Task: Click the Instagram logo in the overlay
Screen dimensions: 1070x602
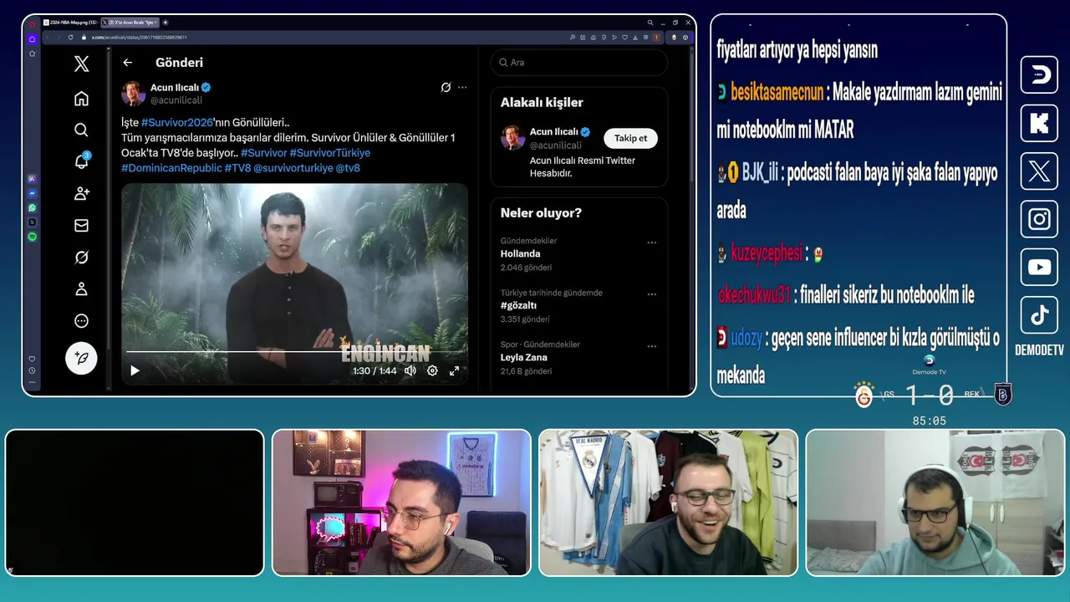Action: tap(1039, 219)
